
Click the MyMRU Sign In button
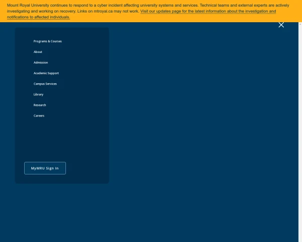(x=45, y=168)
